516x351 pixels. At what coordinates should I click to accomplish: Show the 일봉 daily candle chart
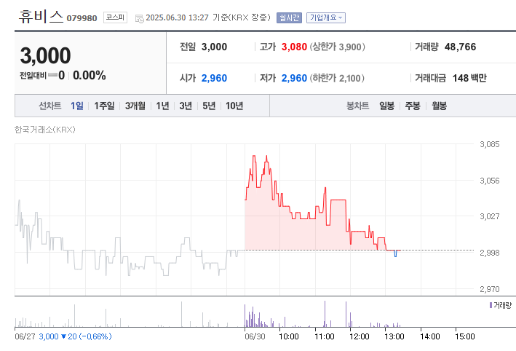(x=386, y=106)
